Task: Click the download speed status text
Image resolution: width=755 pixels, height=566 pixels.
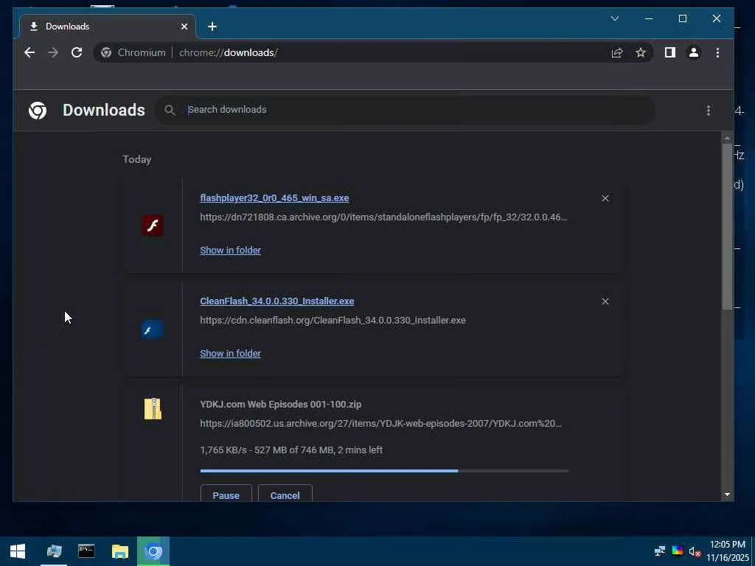Action: [291, 450]
